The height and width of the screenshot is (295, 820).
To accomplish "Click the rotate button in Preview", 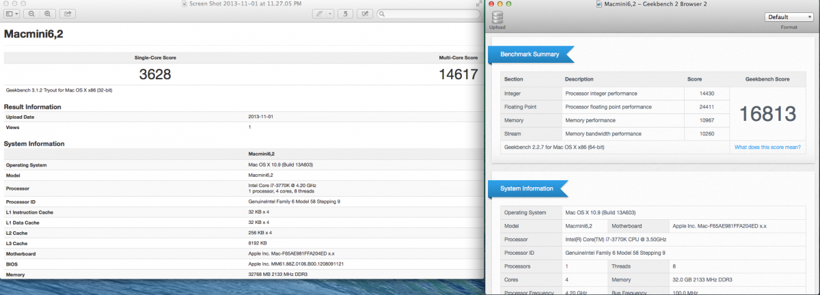I will coord(346,14).
